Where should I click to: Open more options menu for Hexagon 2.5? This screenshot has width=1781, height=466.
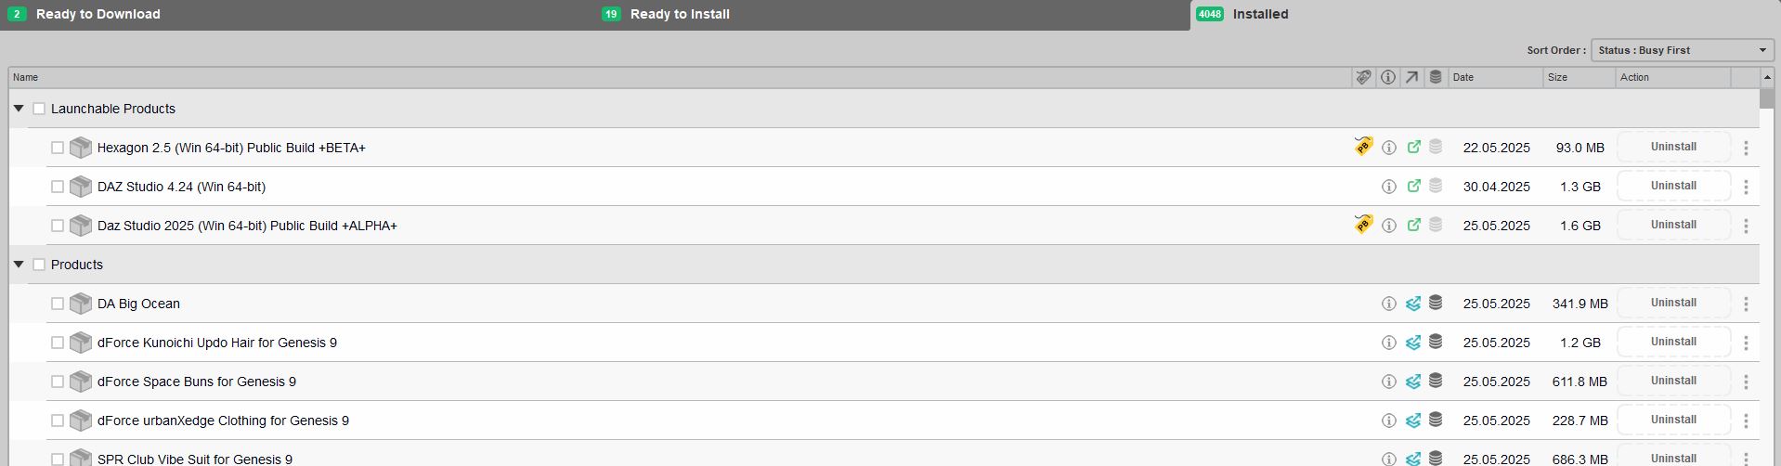pos(1746,148)
